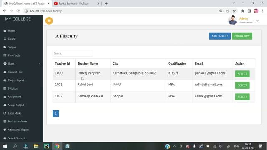Click pagination page 1 button

coord(56,114)
